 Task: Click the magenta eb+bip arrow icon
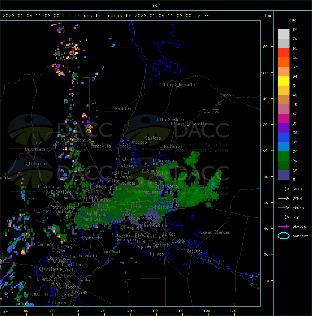[283, 227]
